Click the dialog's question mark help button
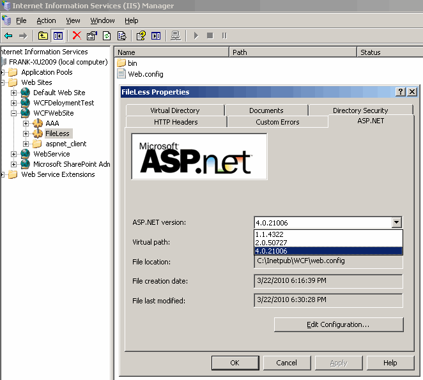Screen dimensions: 423x380 [401, 92]
